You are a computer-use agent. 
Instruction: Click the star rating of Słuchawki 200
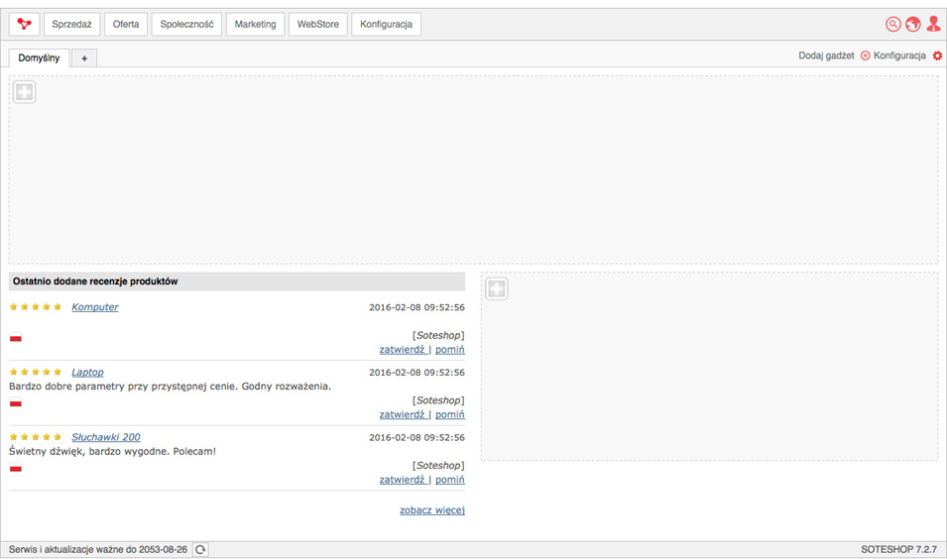click(36, 437)
